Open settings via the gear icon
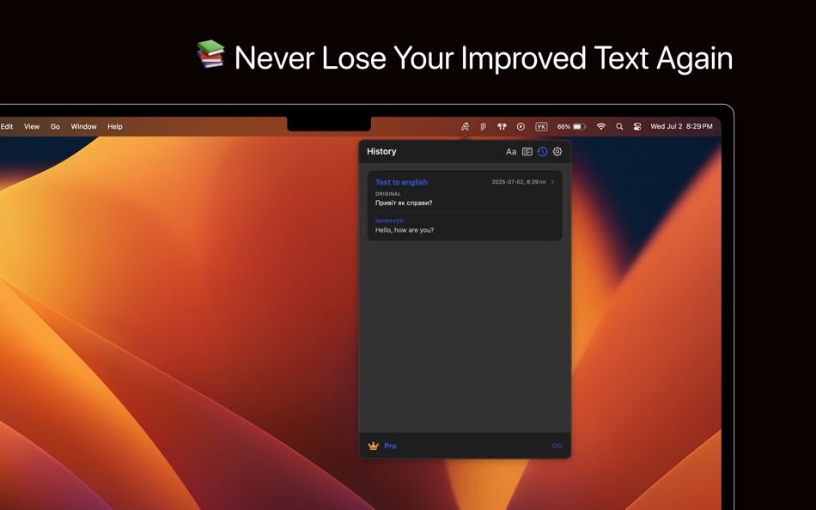Viewport: 816px width, 510px height. tap(557, 151)
